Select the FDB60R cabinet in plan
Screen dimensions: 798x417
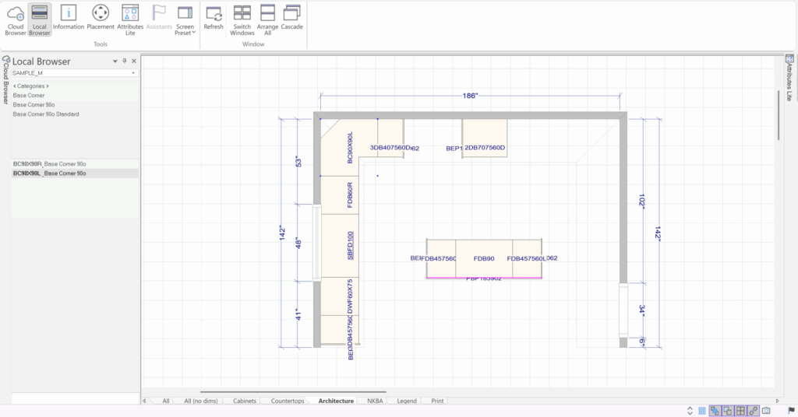(340, 195)
